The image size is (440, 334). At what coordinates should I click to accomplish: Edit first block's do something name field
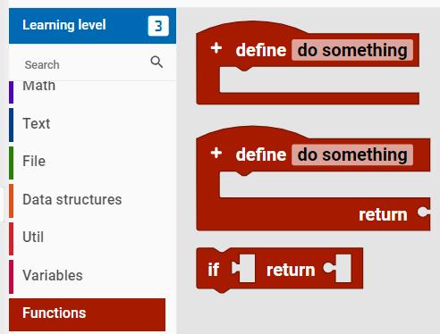point(352,50)
